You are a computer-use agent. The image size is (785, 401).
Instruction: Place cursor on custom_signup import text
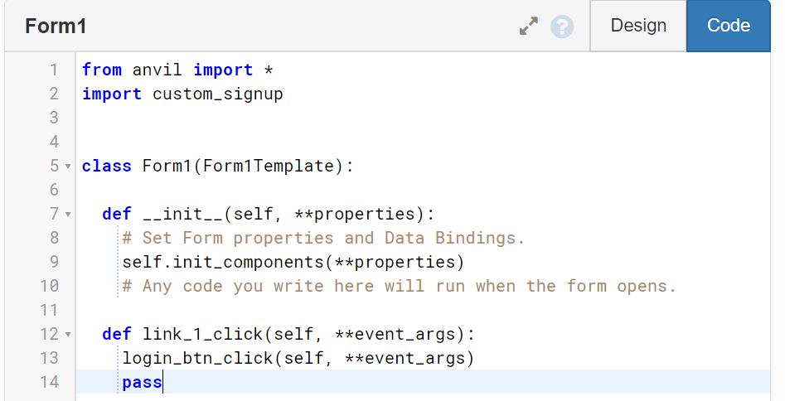point(218,94)
